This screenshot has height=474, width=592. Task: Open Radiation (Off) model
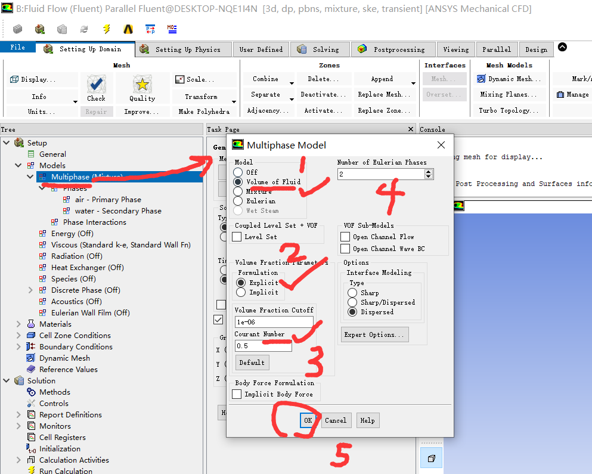click(x=77, y=256)
